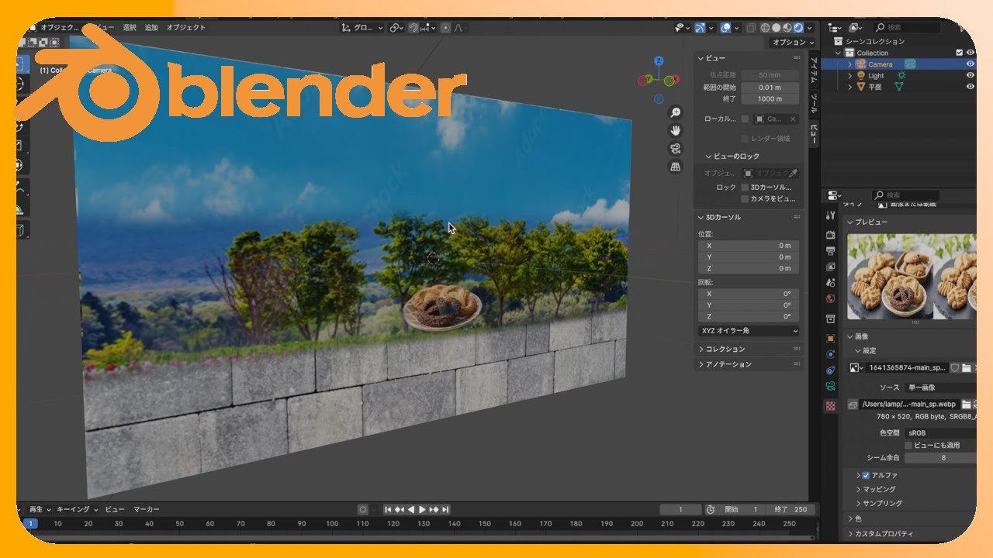Open the 選択 menu
Image resolution: width=993 pixels, height=558 pixels.
coord(130,28)
